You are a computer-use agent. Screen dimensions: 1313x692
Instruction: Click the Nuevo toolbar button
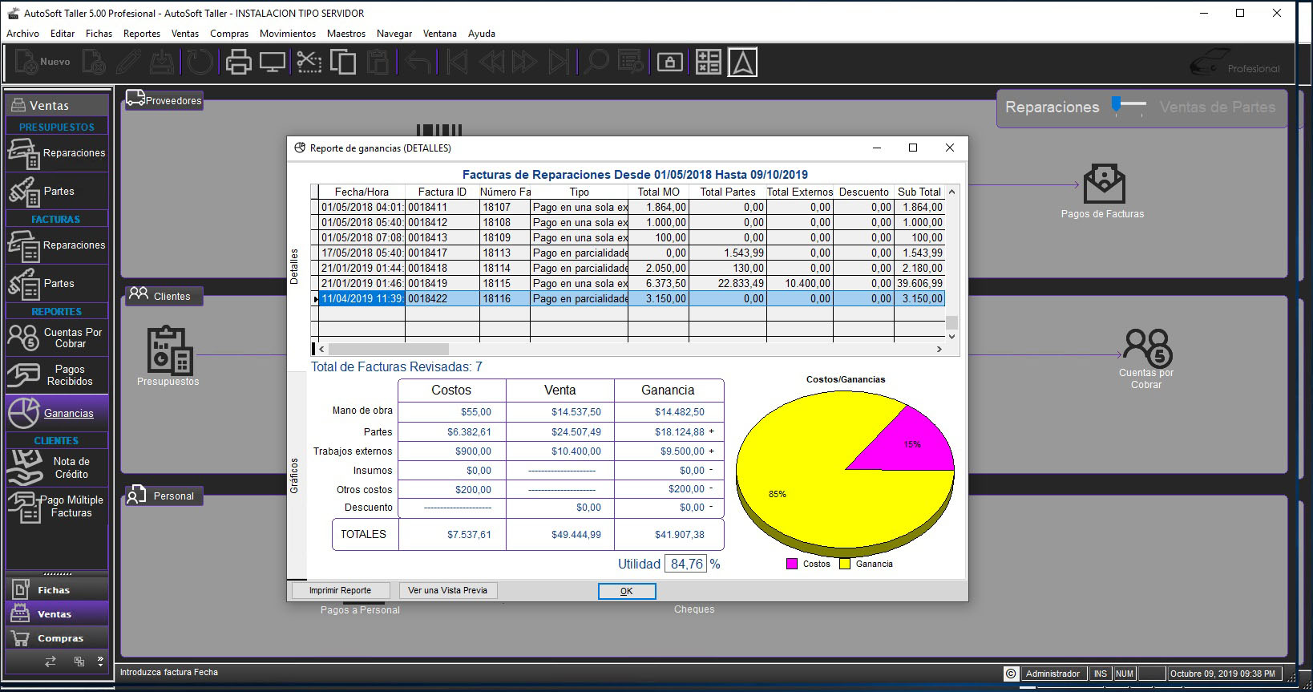[x=42, y=62]
